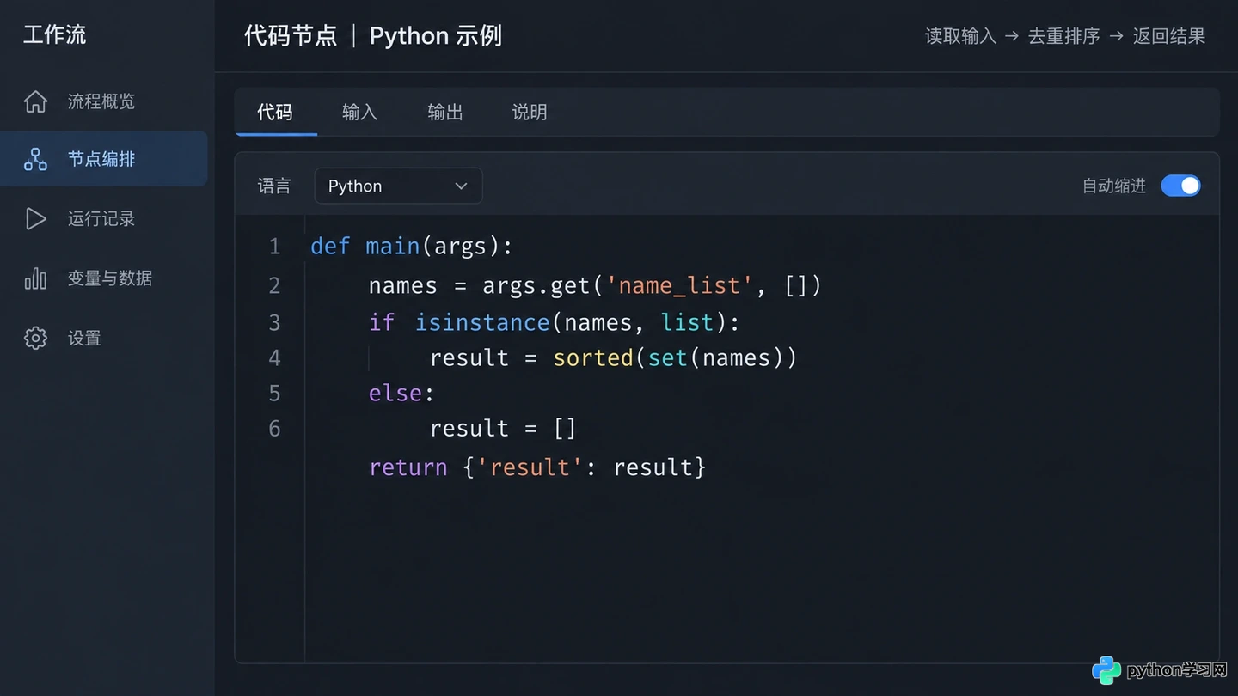The height and width of the screenshot is (696, 1238).
Task: Click the 'name_list' string in the code
Action: click(x=680, y=285)
